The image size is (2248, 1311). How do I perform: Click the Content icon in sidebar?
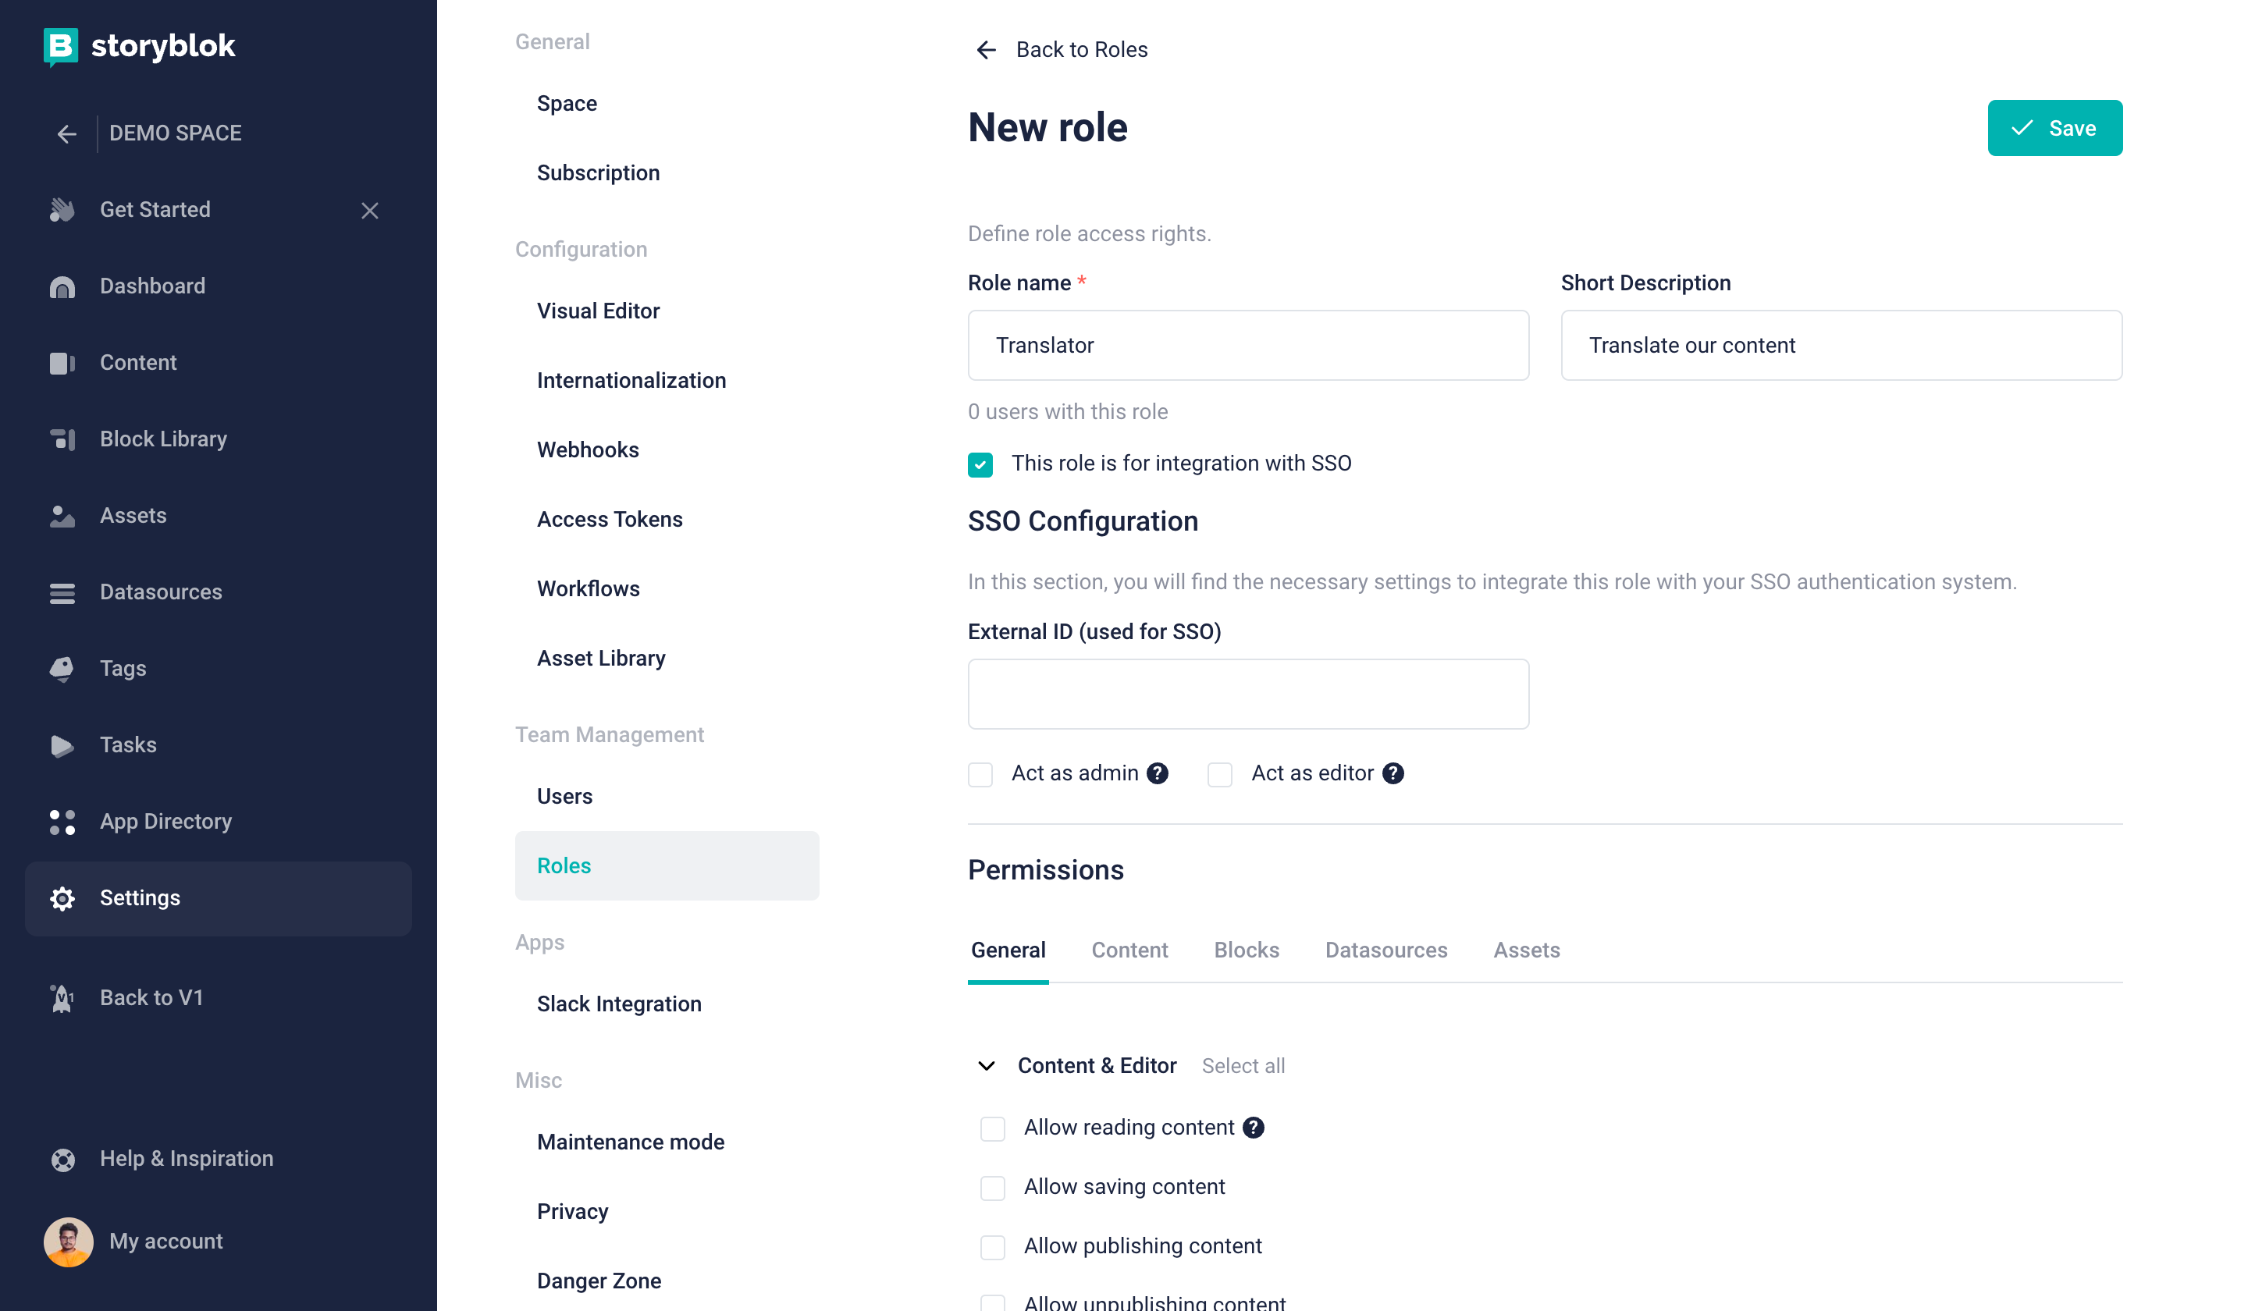pos(62,363)
